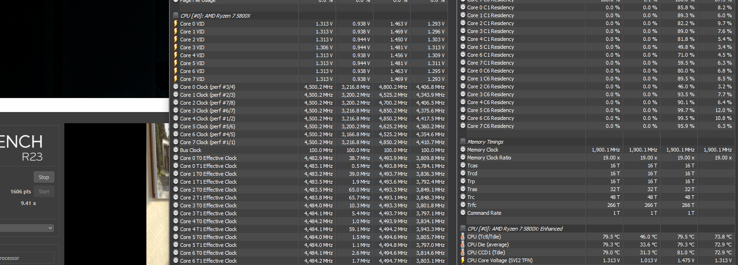This screenshot has height=265, width=738.
Task: Click the 1.481 V maximum value for Core 3 VID
Action: coord(399,47)
